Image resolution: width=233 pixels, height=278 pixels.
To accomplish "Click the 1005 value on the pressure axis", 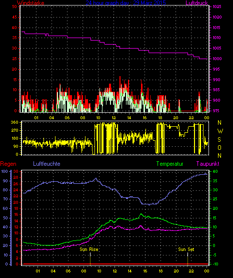I will coord(217,48).
